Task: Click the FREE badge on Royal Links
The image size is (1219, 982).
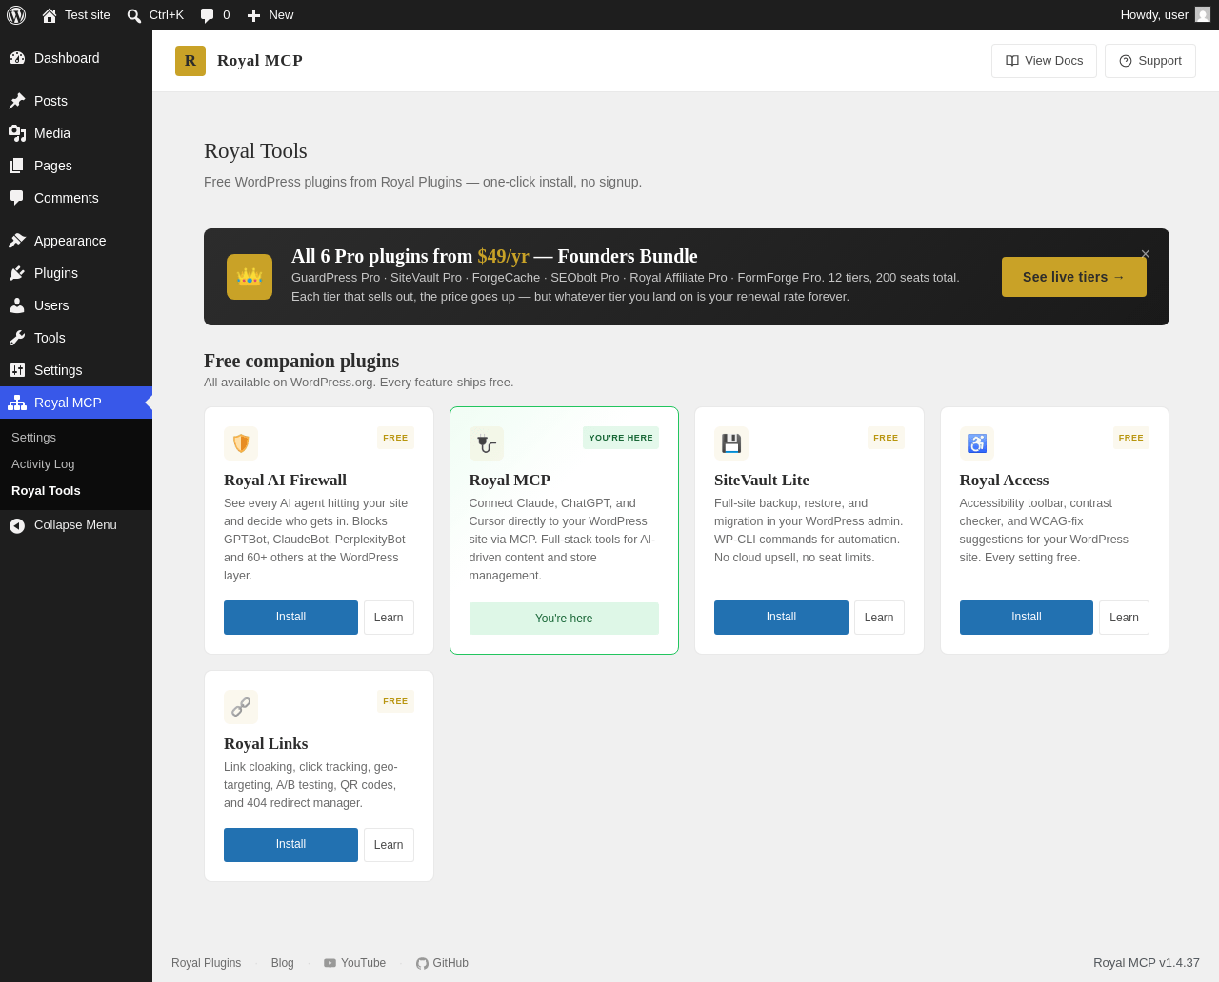Action: tap(395, 701)
